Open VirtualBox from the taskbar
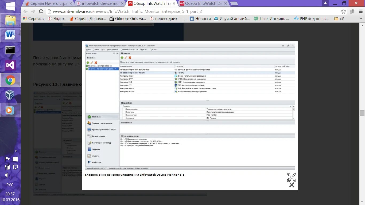 click(10, 95)
